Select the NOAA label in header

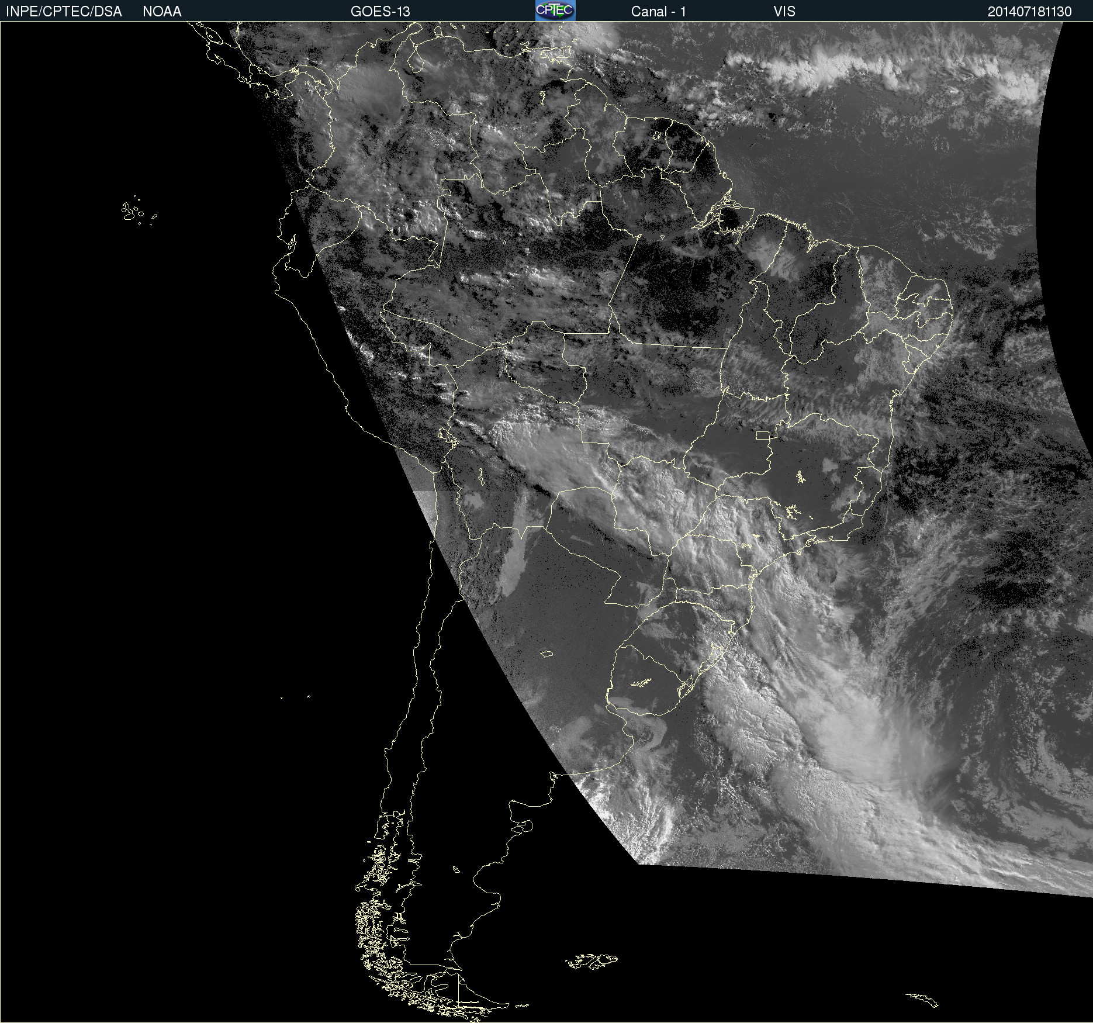tap(162, 12)
